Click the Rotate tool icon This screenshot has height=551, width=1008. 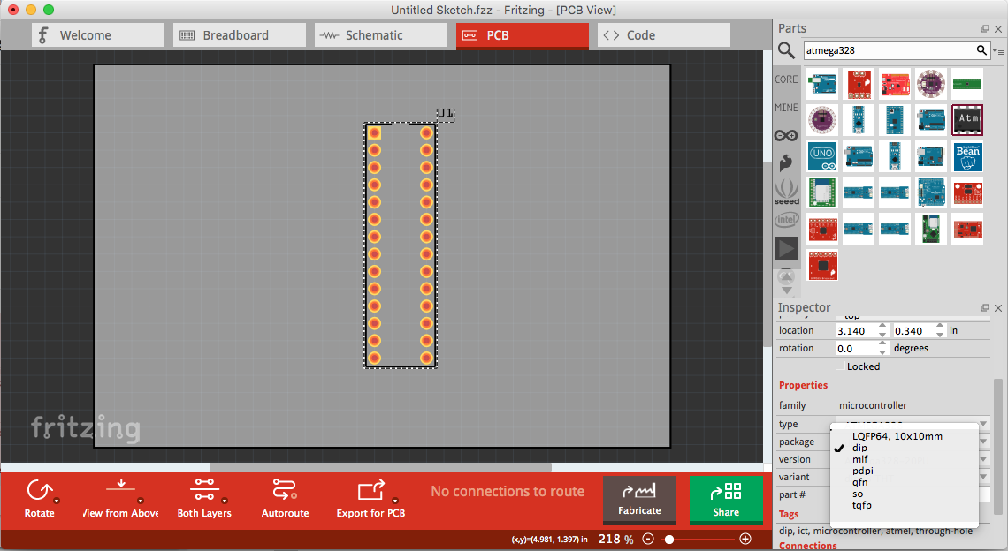coord(39,491)
